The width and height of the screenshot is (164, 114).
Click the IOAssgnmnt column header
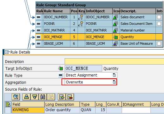[136, 105]
